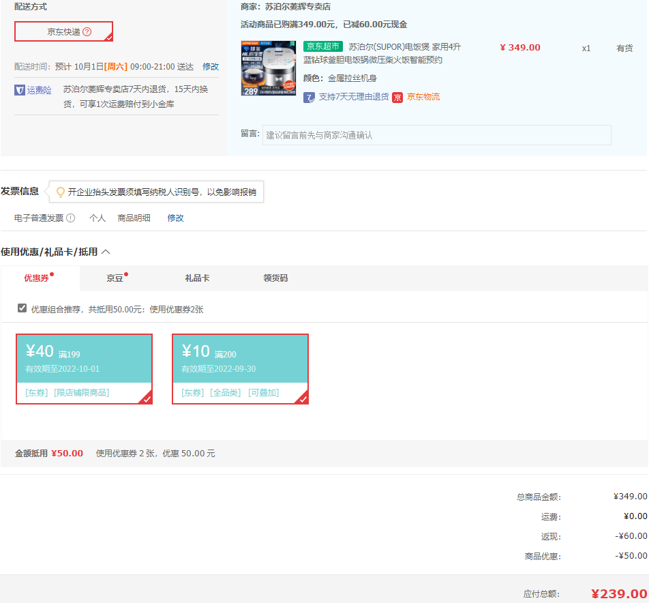Click the lightbulb tip icon in invoice notice
The image size is (649, 603).
[61, 192]
